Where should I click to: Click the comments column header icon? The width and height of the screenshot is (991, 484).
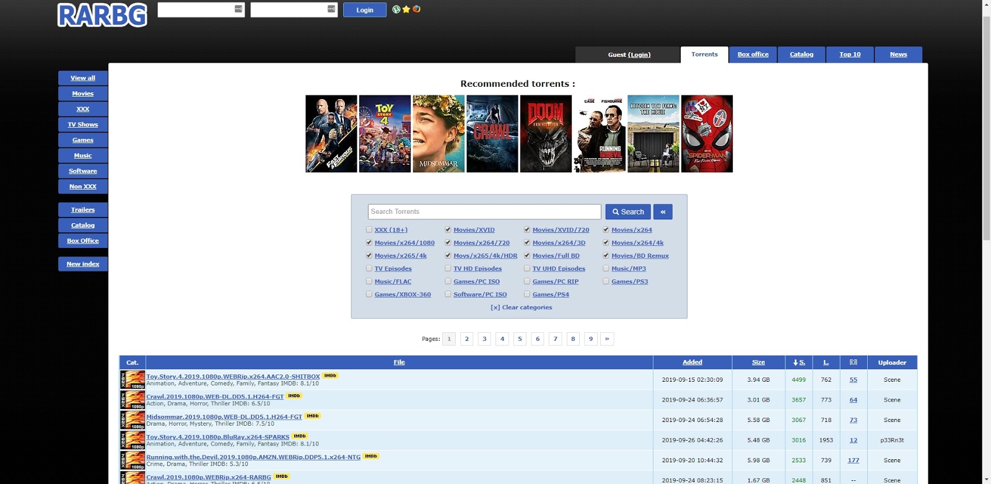click(x=853, y=363)
